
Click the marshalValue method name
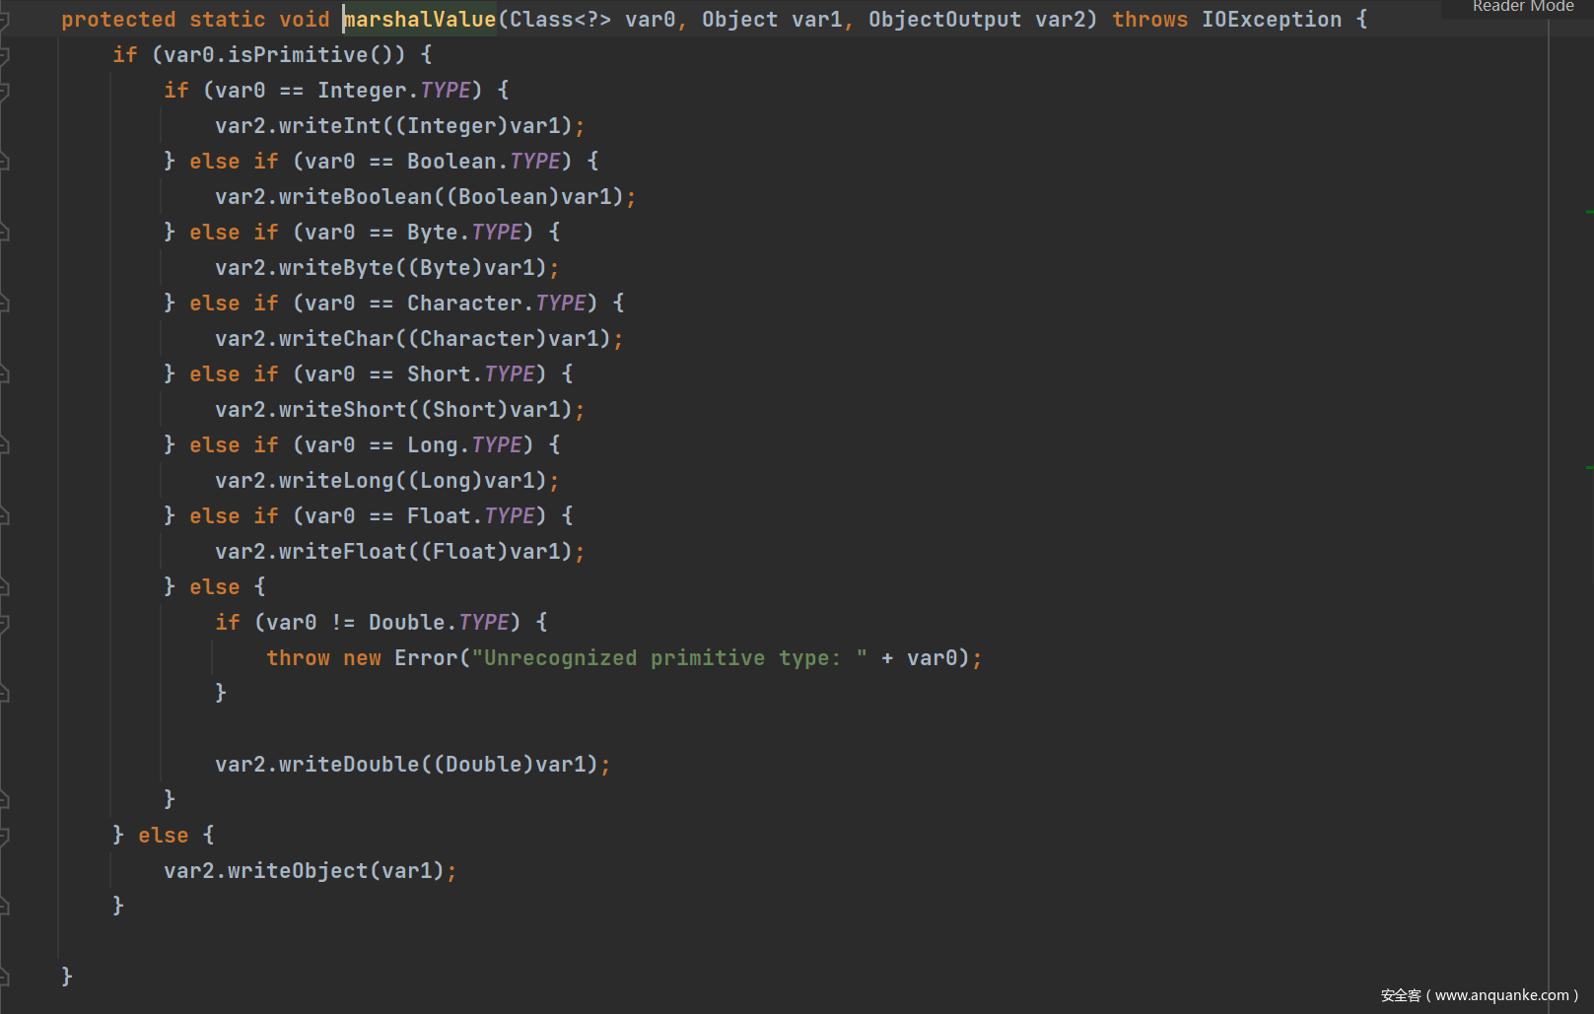(420, 20)
